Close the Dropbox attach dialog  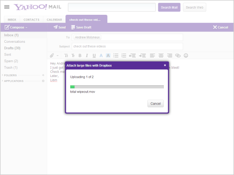pyautogui.click(x=165, y=65)
